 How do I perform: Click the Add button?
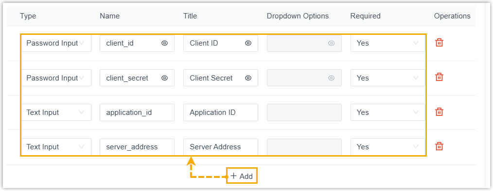(x=242, y=176)
